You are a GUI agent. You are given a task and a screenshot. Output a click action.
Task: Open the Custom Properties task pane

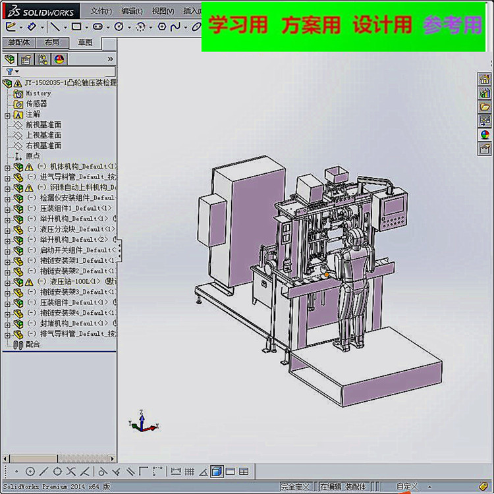(485, 149)
